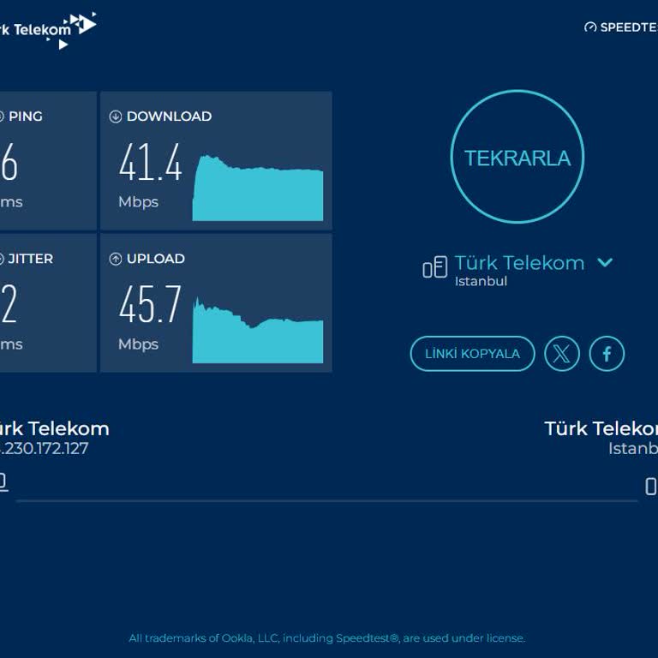Viewport: 658px width, 658px height.
Task: Click the IP address ending 230.172.127
Action: [44, 448]
